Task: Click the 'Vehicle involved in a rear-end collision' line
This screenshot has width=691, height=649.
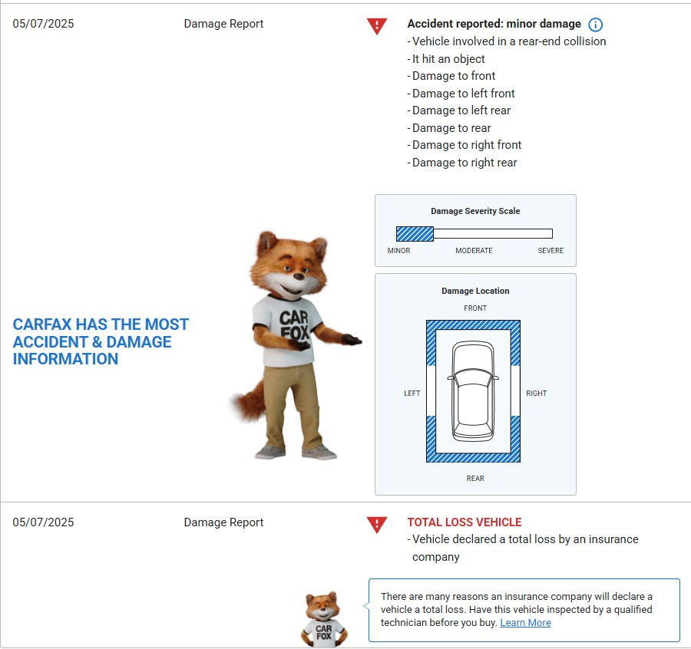Action: coord(508,41)
